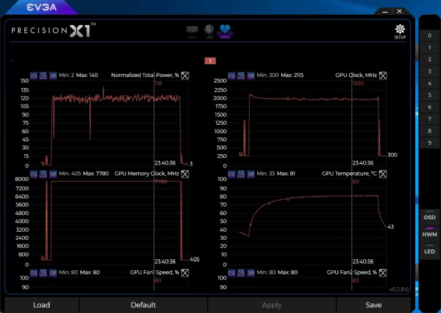Close the GPU Memory Clock graph
Viewport: 441px width, 313px height.
[185, 174]
